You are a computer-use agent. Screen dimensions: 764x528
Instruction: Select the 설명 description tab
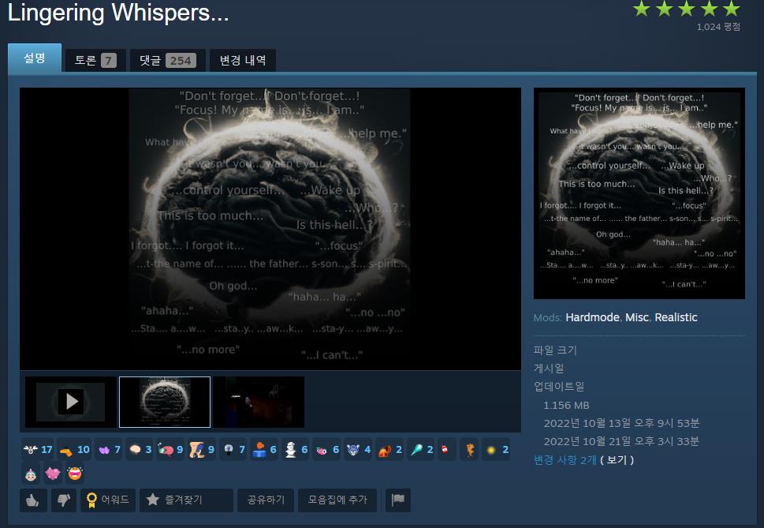click(x=35, y=58)
